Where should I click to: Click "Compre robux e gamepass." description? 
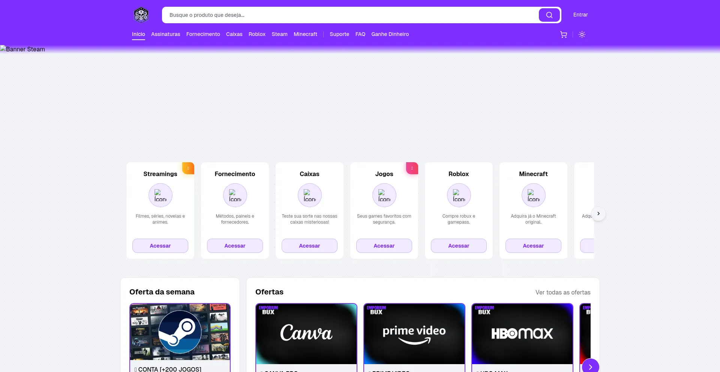(x=459, y=219)
